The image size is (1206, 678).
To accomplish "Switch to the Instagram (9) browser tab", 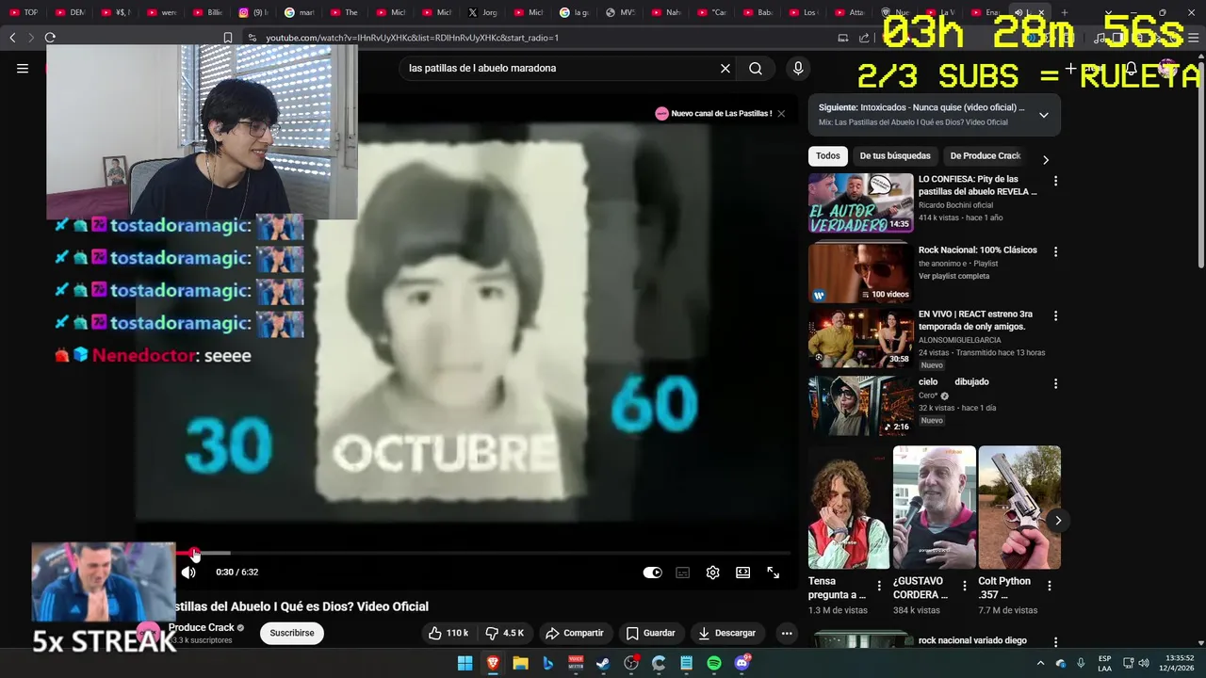I will pos(253,12).
